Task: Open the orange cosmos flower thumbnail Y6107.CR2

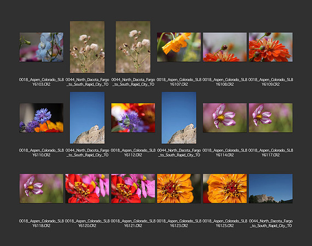Action: (179, 47)
